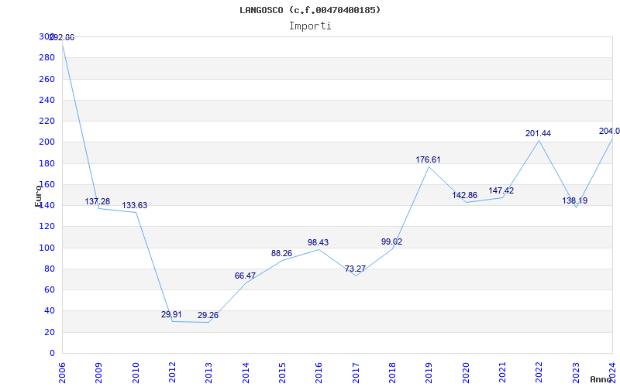The width and height of the screenshot is (620, 387).
Task: Select the year 2010 axis label
Action: (136, 373)
